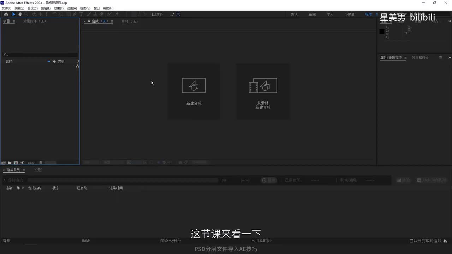Open the 文件(F) menu

[6, 8]
